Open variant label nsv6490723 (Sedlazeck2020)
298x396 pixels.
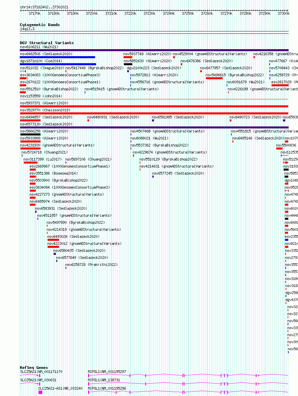pos(255,117)
